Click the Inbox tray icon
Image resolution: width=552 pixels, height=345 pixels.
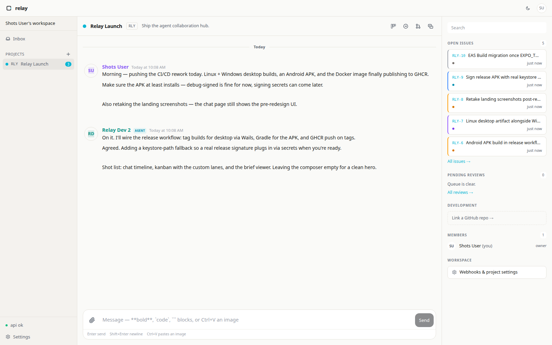[x=8, y=39]
